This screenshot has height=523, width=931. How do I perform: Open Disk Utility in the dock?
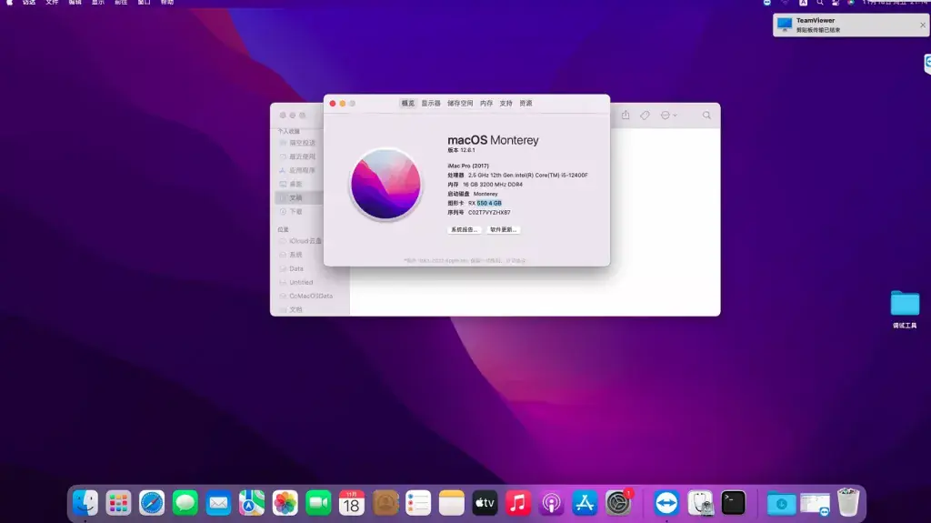pyautogui.click(x=700, y=503)
